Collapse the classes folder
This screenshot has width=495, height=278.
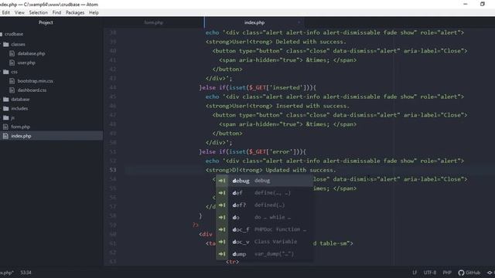click(18, 45)
